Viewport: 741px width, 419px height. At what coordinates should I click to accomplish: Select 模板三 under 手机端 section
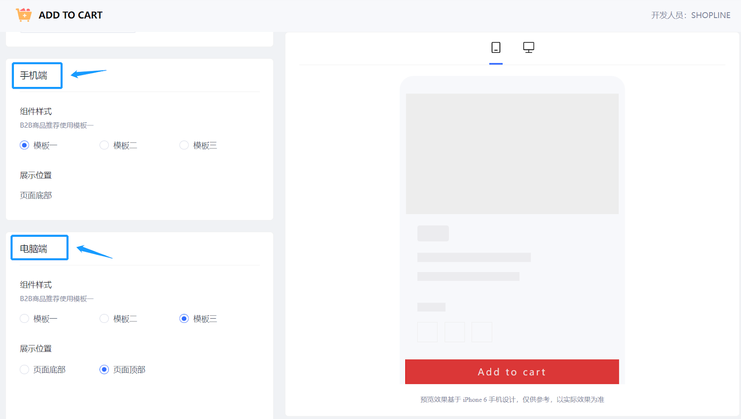pyautogui.click(x=184, y=145)
